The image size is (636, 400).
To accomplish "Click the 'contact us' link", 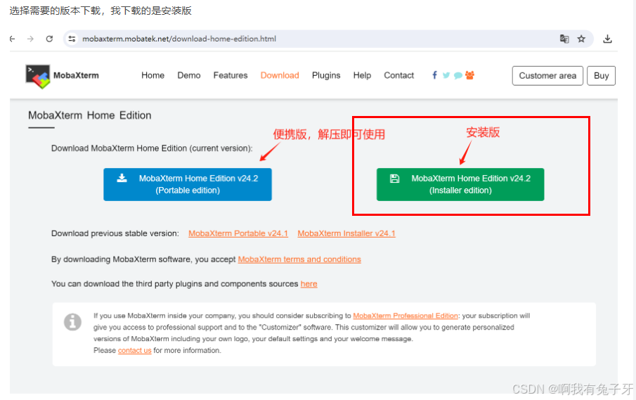I will tap(135, 351).
